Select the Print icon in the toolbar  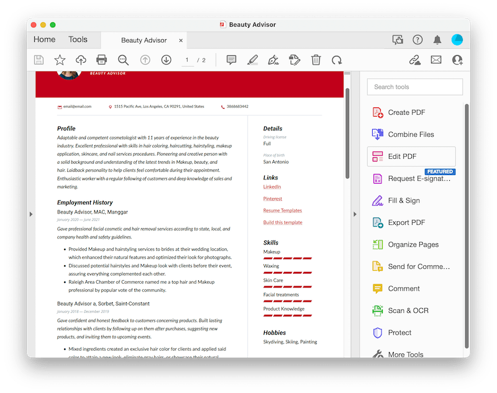102,60
